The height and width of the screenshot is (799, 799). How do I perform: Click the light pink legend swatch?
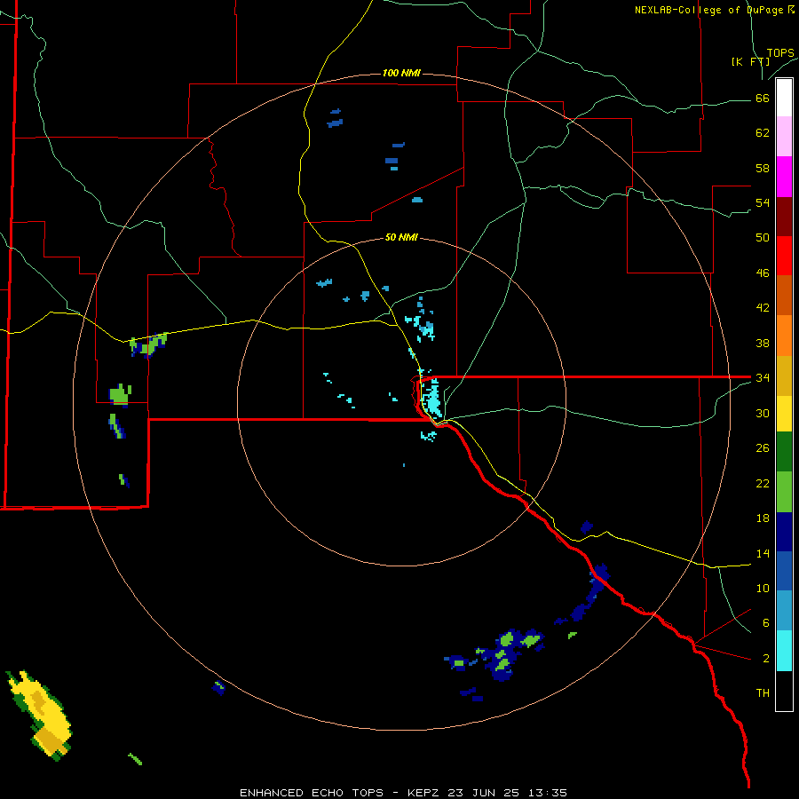[x=784, y=137]
